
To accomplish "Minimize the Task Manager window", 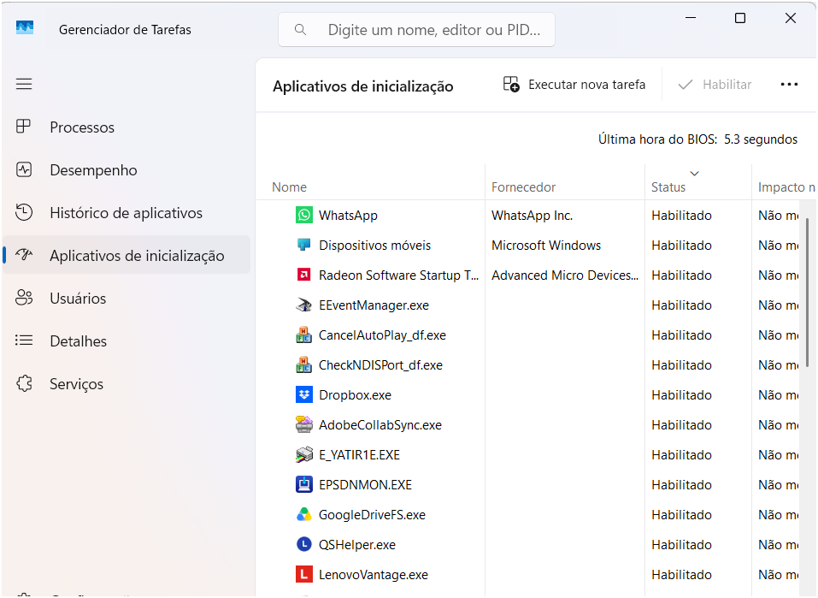I will (690, 18).
